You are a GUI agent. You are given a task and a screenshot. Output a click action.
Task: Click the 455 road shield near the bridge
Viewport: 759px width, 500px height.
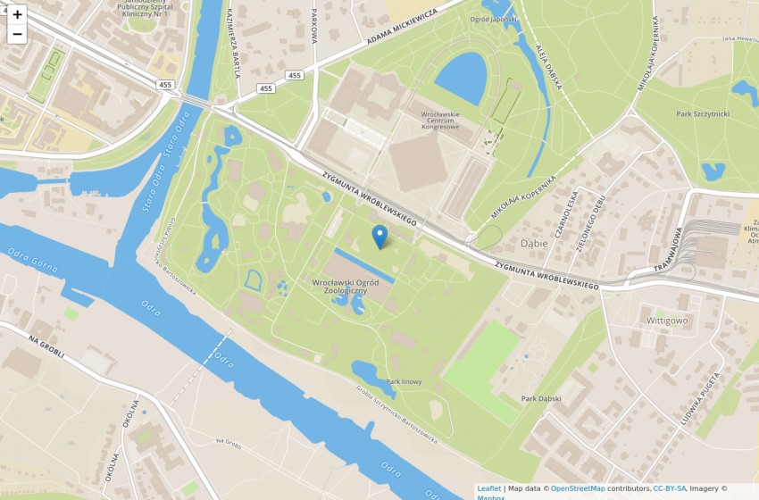click(x=165, y=85)
